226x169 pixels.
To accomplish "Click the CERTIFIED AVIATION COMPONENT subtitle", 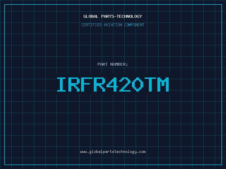I will coord(113,25).
